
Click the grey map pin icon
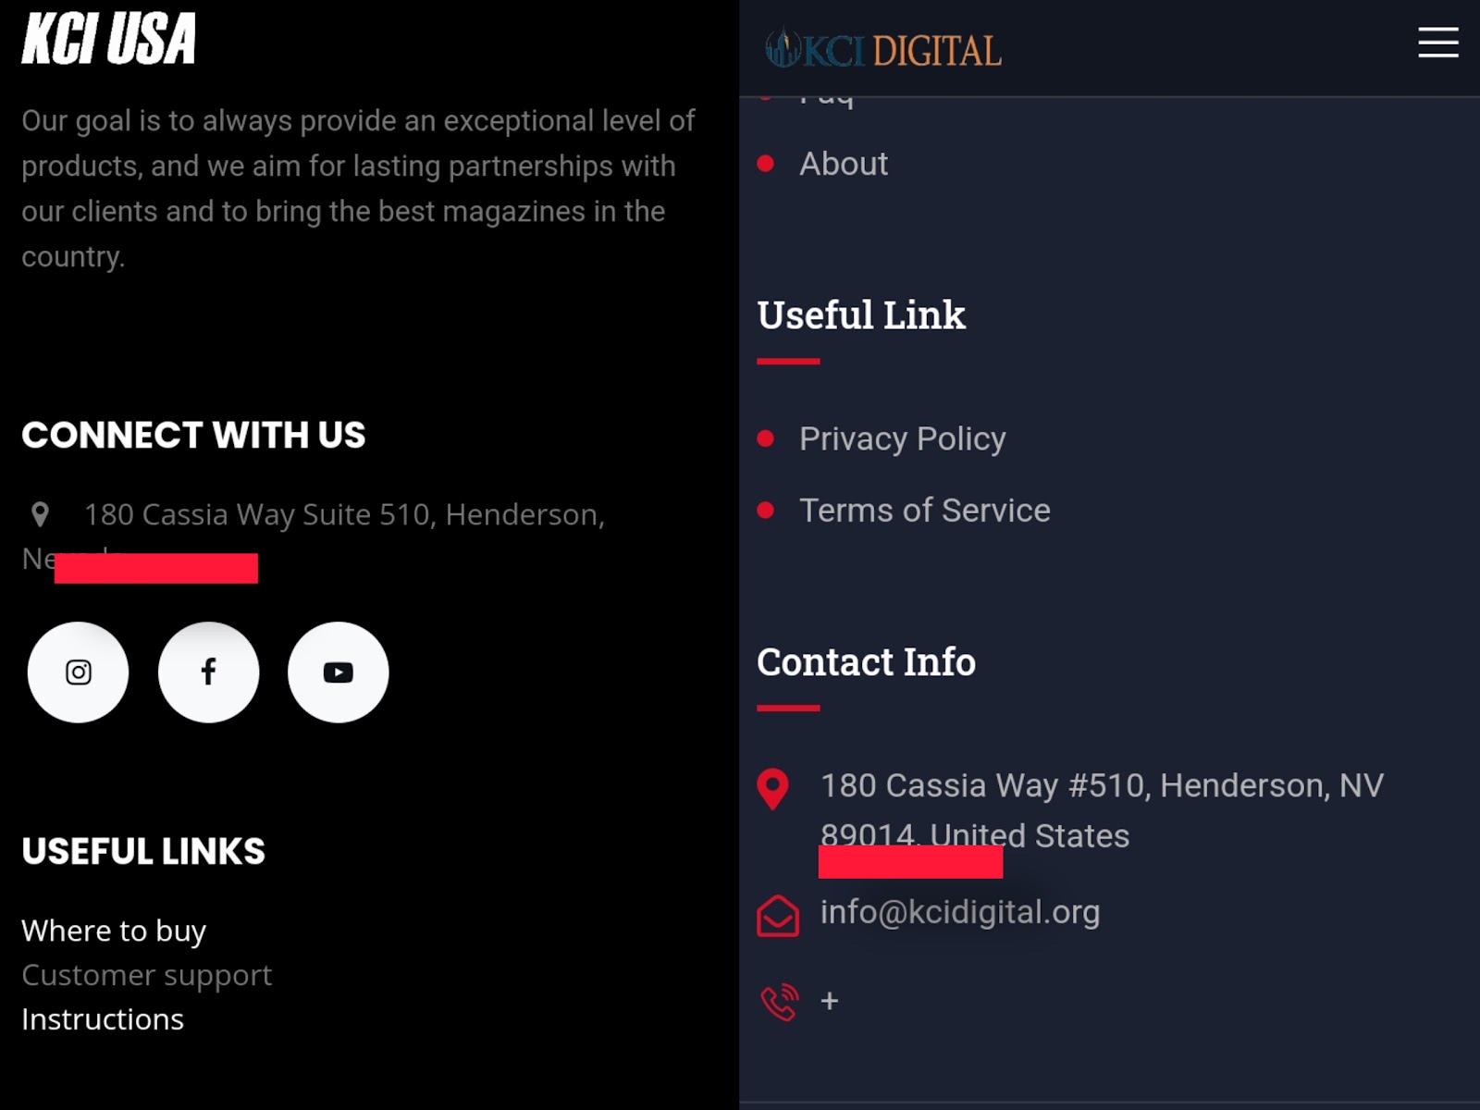tap(40, 514)
